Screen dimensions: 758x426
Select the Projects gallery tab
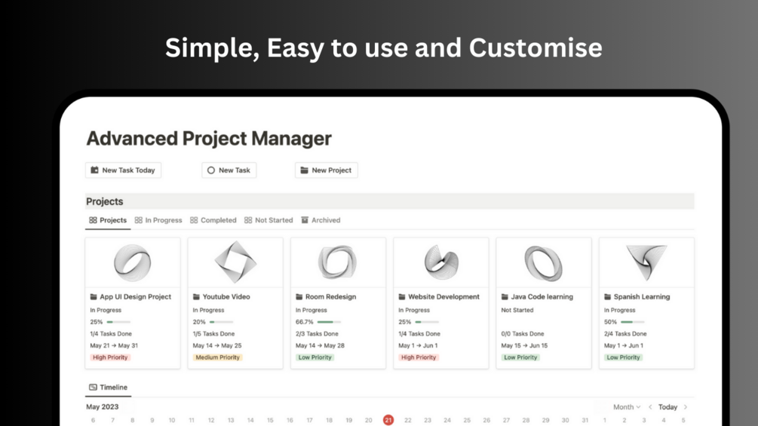pyautogui.click(x=108, y=220)
